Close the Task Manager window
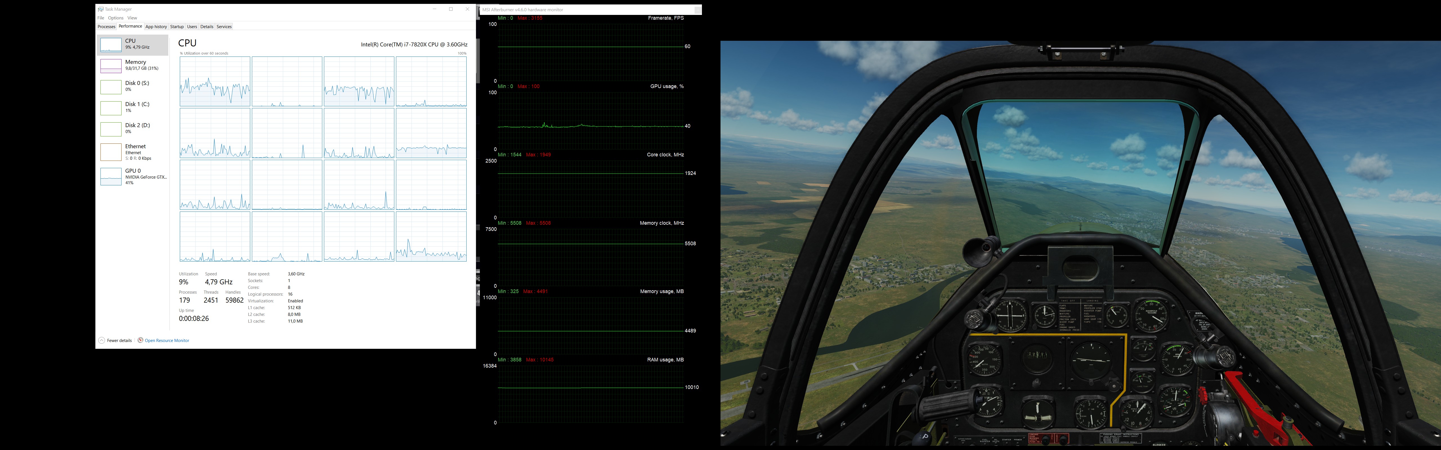This screenshot has width=1441, height=450. point(467,9)
